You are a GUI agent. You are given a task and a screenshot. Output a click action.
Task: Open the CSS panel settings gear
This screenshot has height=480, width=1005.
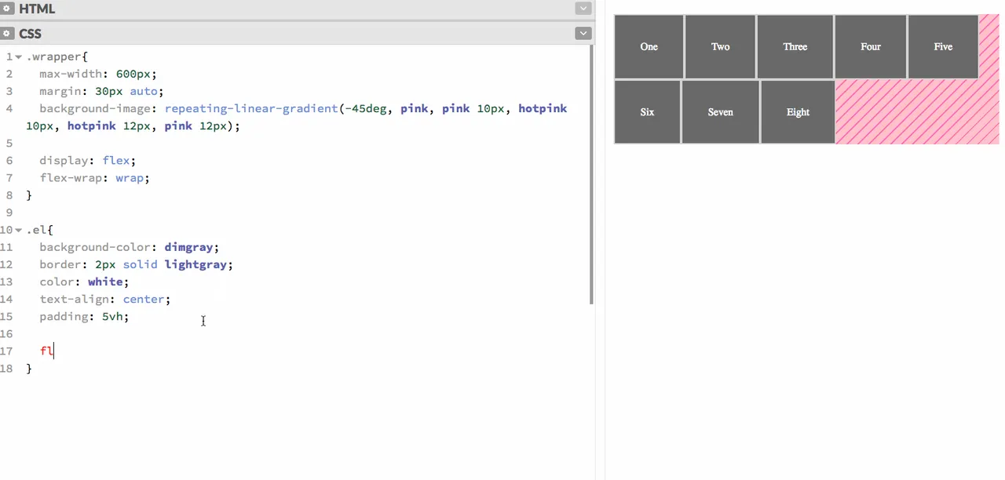[7, 34]
